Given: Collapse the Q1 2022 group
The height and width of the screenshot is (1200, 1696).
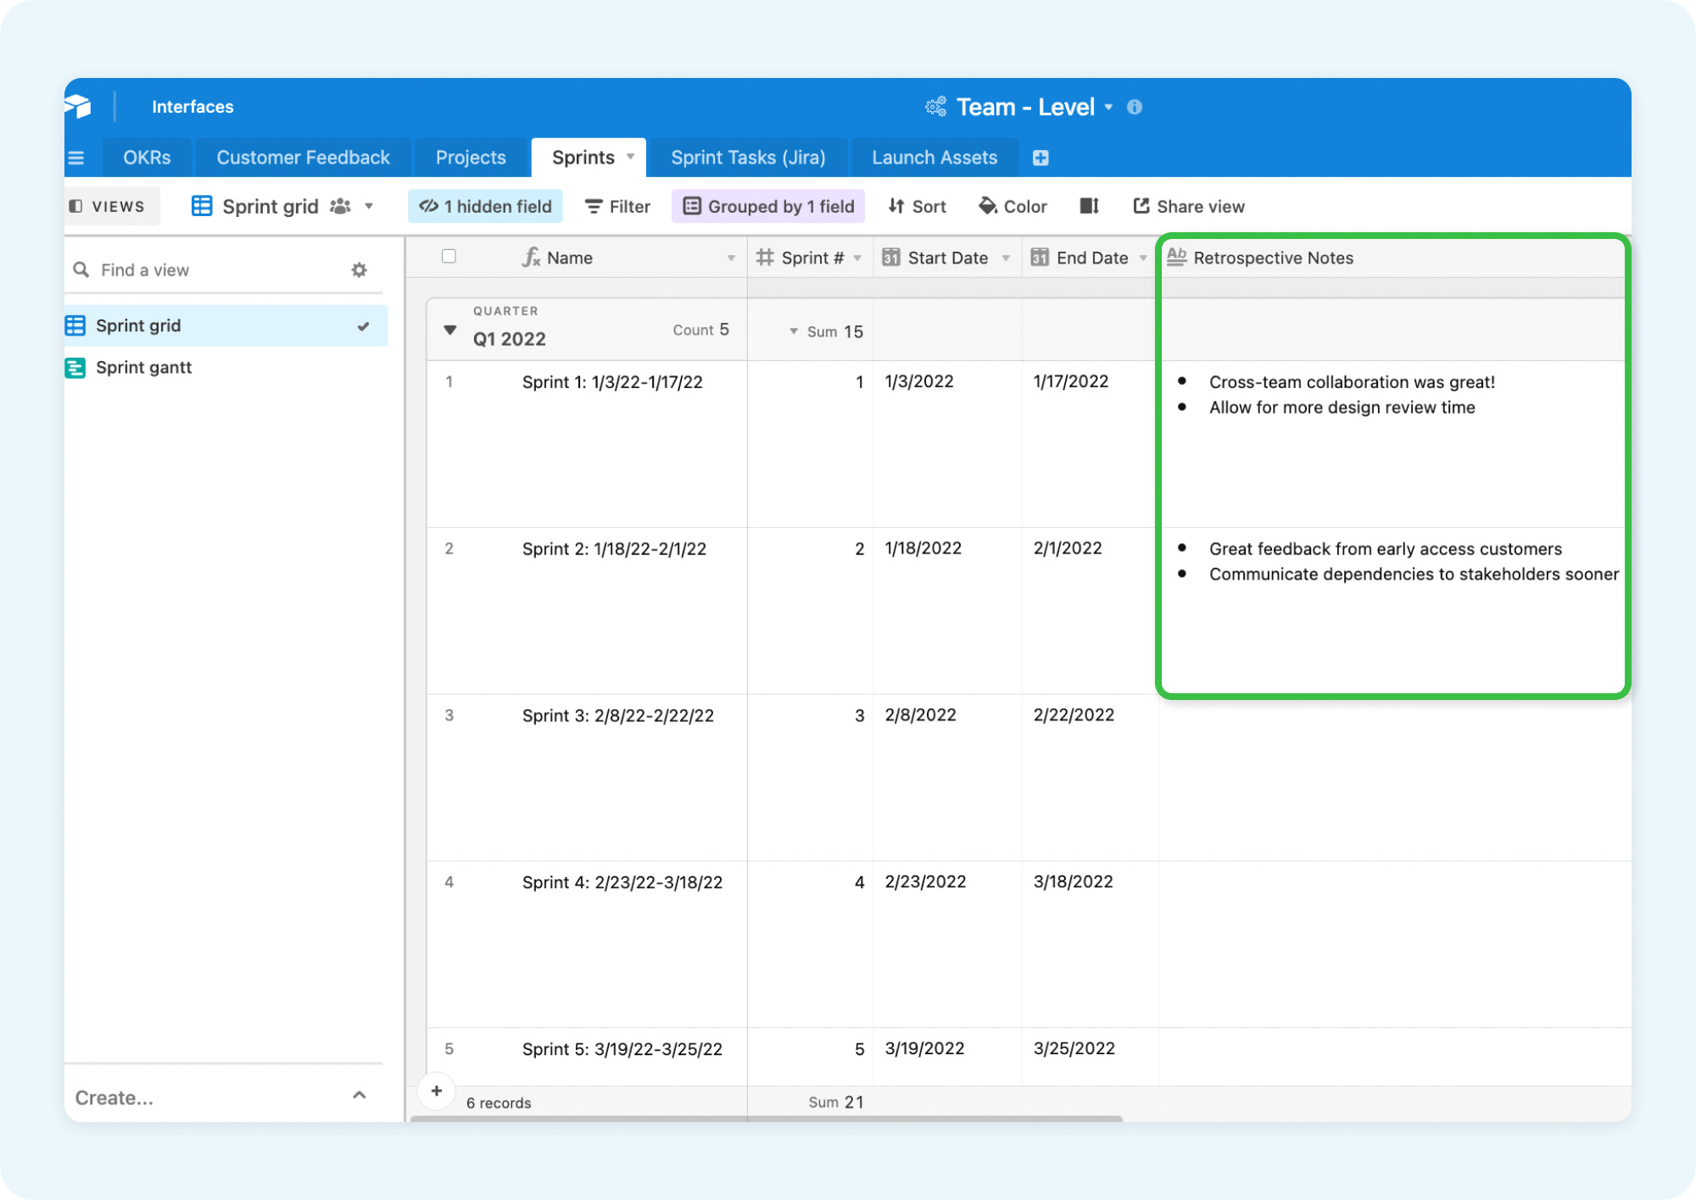Looking at the screenshot, I should pos(450,331).
